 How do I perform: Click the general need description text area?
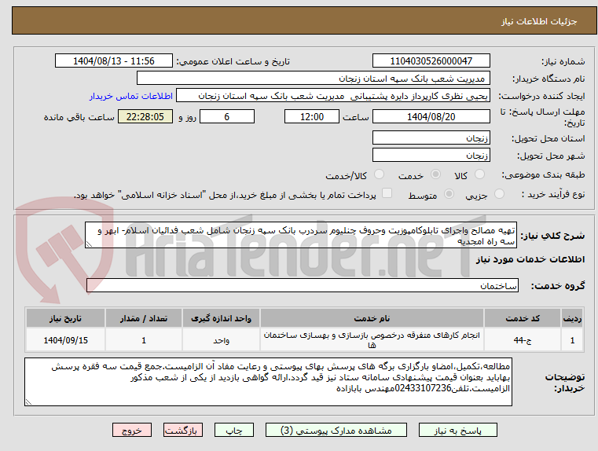301,235
